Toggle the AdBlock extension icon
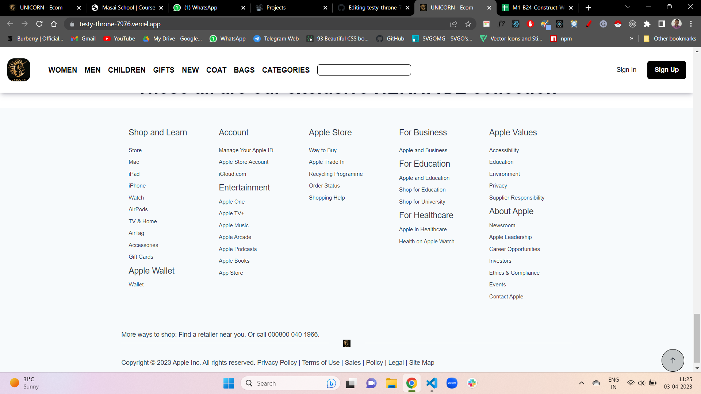Viewport: 701px width, 394px height. (x=530, y=24)
